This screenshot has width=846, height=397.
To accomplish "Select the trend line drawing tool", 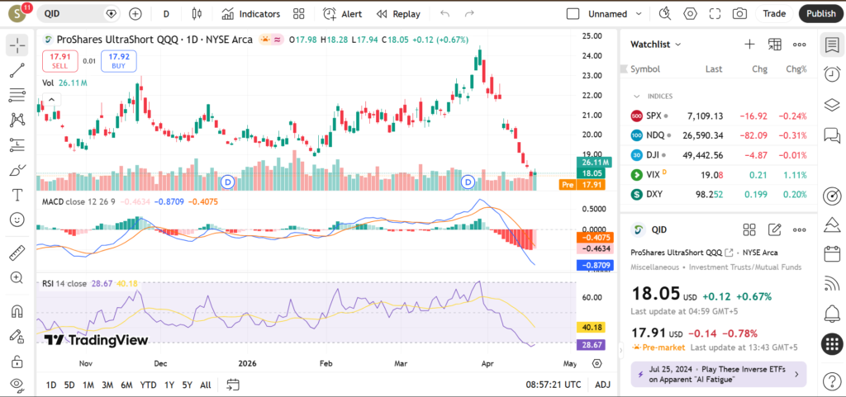I will pyautogui.click(x=17, y=71).
